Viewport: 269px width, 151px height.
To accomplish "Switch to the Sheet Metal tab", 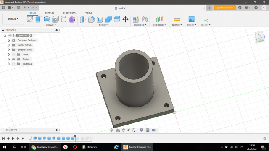I will pos(70,13).
